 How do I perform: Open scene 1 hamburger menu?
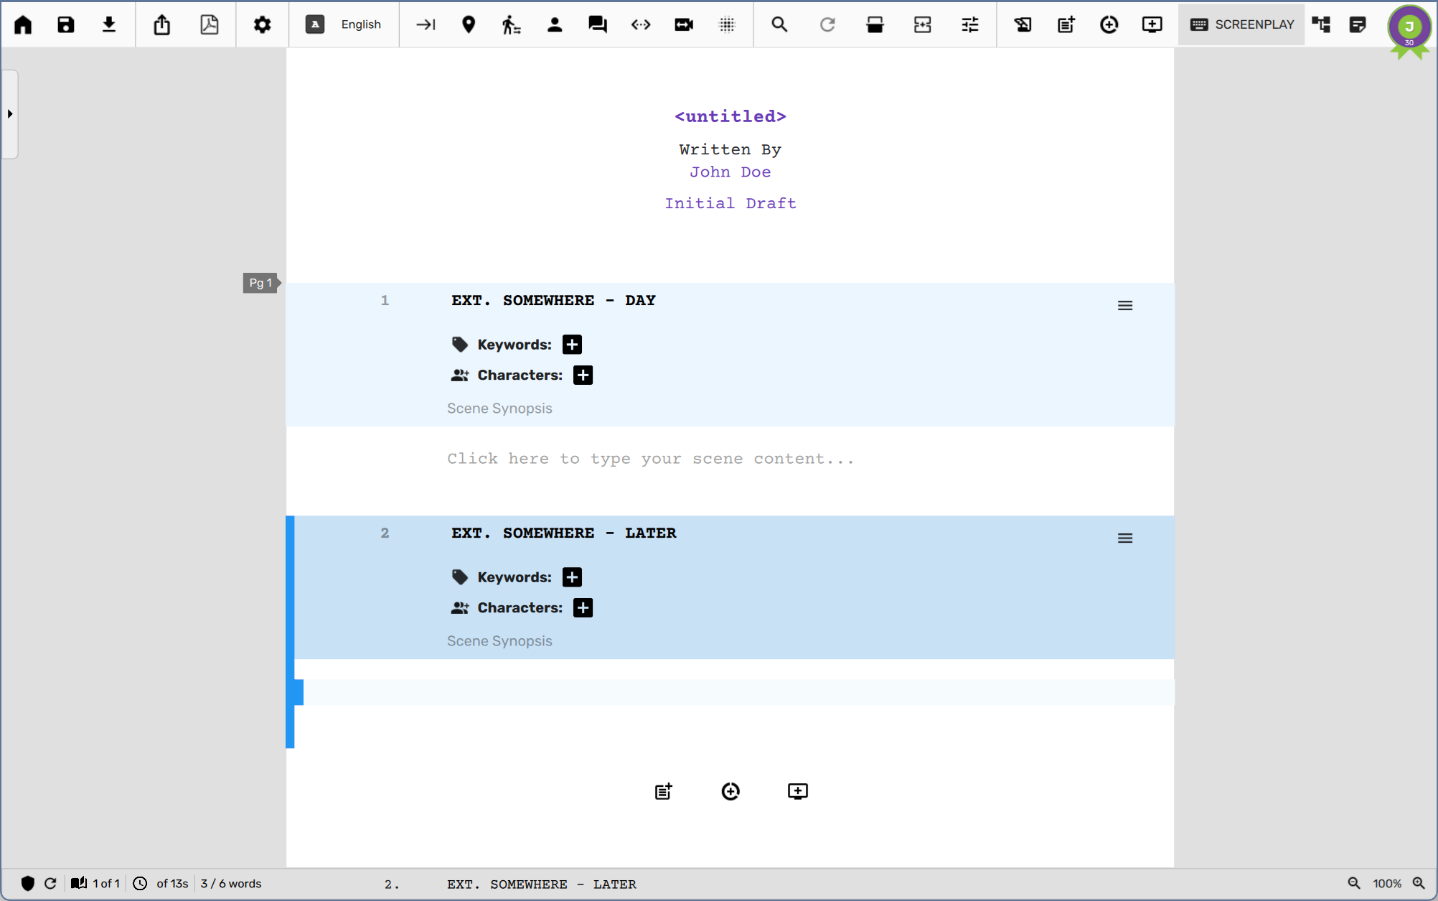(x=1124, y=306)
